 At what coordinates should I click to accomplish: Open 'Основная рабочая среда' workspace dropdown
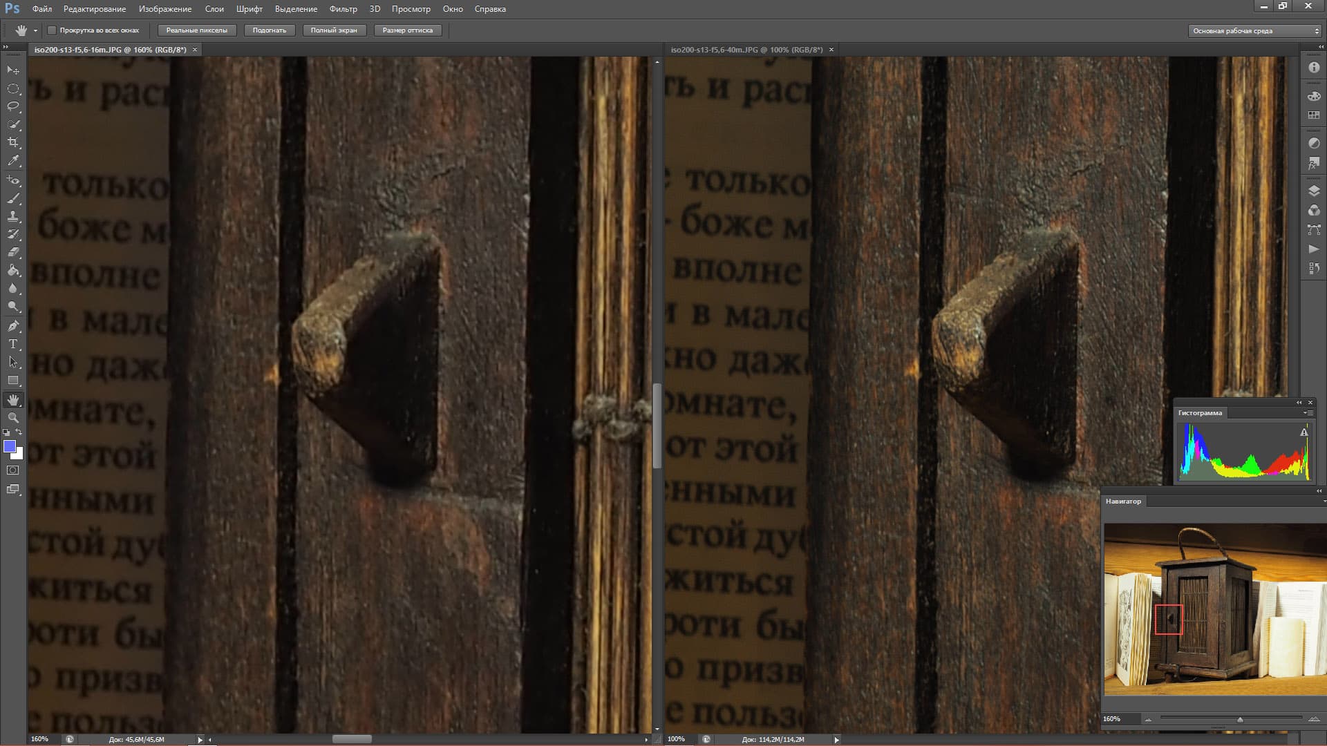(x=1254, y=30)
